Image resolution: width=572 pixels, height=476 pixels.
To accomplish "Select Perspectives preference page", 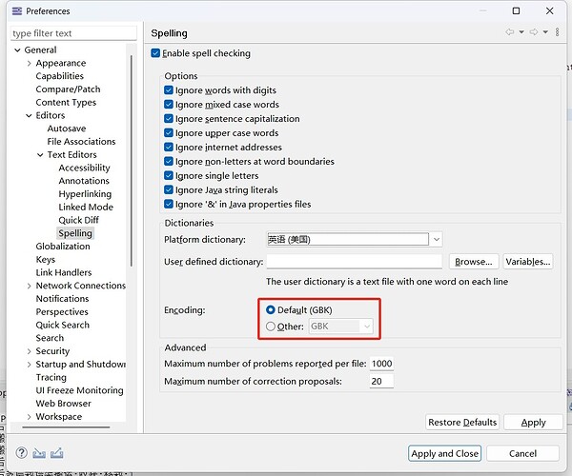I will [x=62, y=311].
